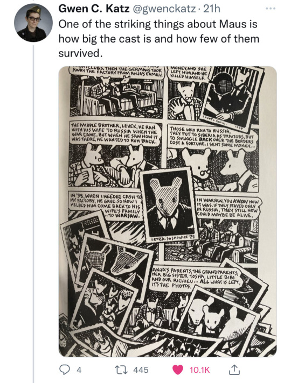Visit the @gwenckatz handle link
The height and width of the screenshot is (383, 291).
point(164,9)
